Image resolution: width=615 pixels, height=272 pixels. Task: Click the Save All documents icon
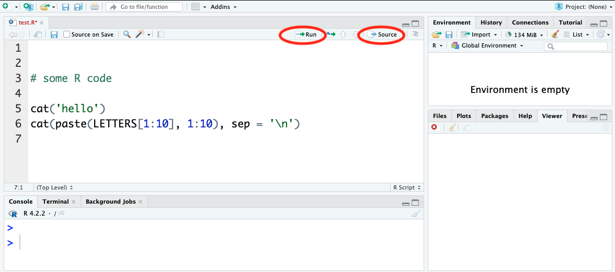pos(78,7)
